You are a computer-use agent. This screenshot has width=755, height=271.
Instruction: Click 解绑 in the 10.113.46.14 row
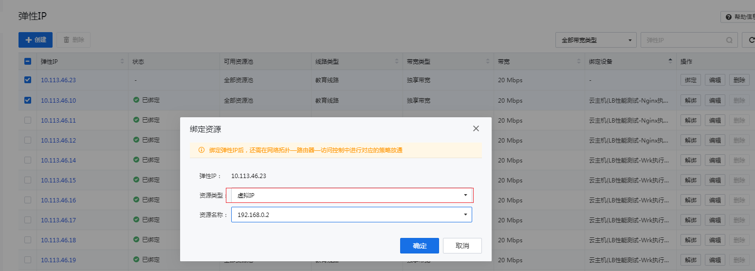pyautogui.click(x=691, y=160)
